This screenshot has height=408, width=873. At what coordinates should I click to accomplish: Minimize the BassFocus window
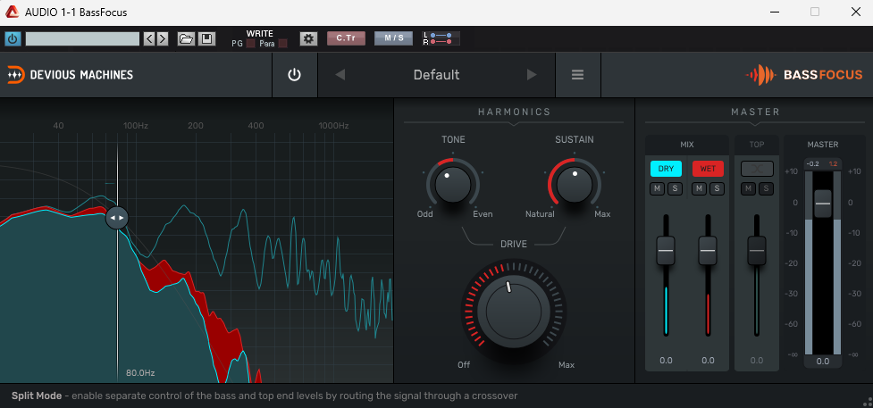[x=774, y=12]
